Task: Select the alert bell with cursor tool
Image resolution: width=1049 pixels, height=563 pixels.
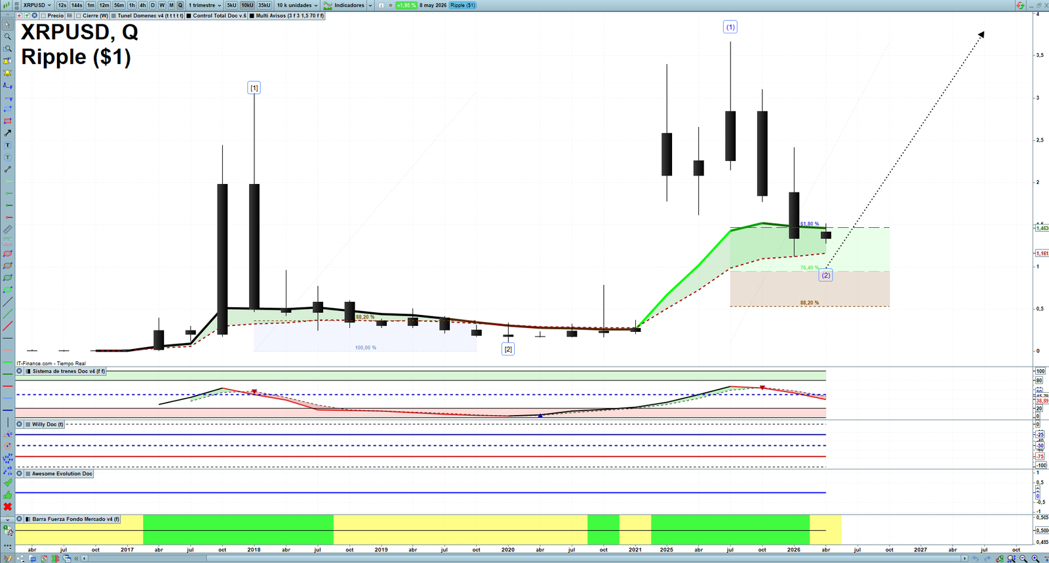Action: coord(8,61)
